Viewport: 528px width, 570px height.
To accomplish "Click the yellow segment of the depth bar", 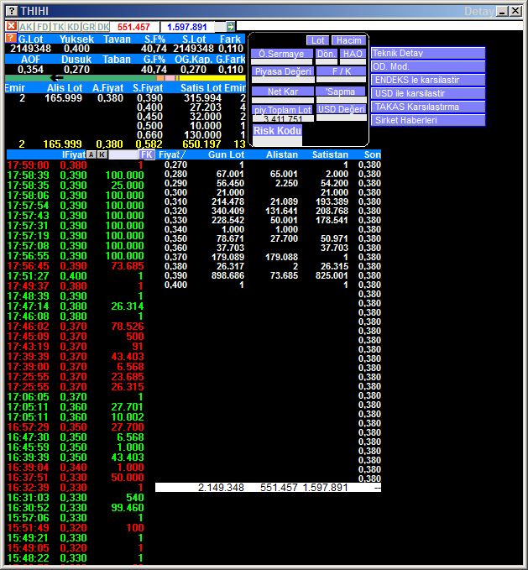I will tap(212, 78).
